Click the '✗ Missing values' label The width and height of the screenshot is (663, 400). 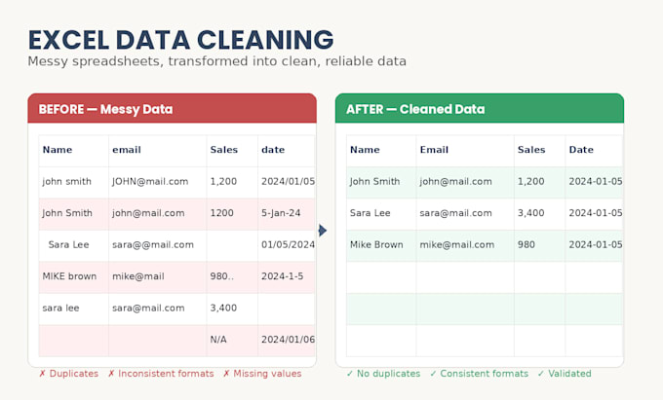coord(262,374)
